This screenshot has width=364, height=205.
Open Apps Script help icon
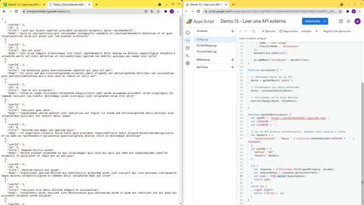pyautogui.click(x=341, y=21)
